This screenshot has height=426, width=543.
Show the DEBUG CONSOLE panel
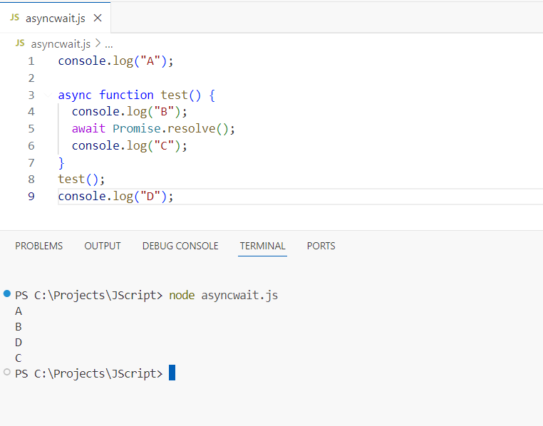(180, 246)
